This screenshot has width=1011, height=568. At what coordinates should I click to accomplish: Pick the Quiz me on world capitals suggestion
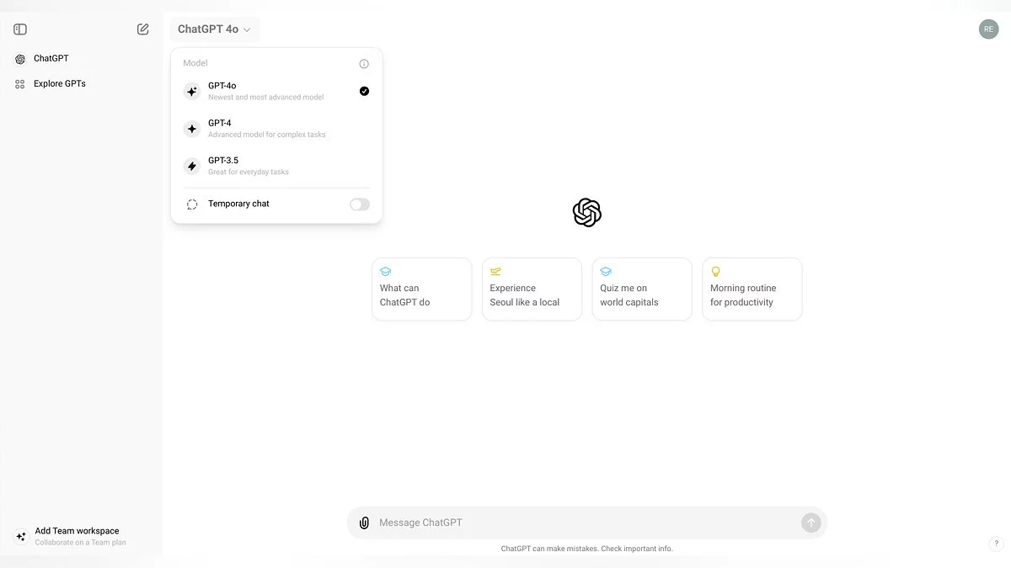(642, 289)
